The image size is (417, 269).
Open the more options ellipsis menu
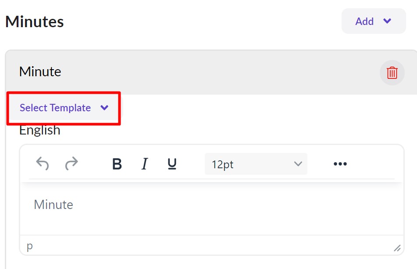[340, 164]
